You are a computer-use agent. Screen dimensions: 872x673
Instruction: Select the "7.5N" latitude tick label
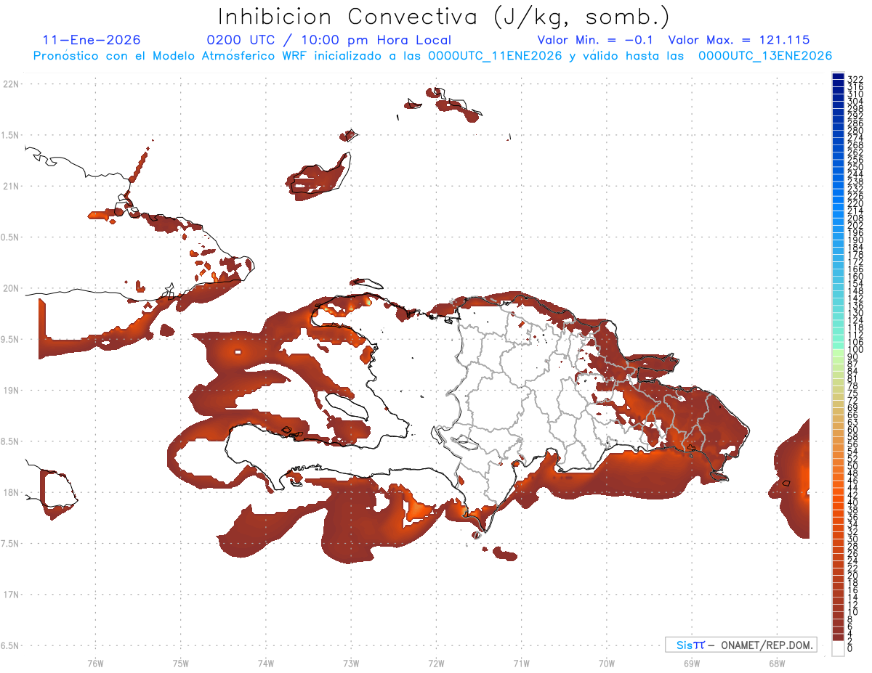(10, 544)
